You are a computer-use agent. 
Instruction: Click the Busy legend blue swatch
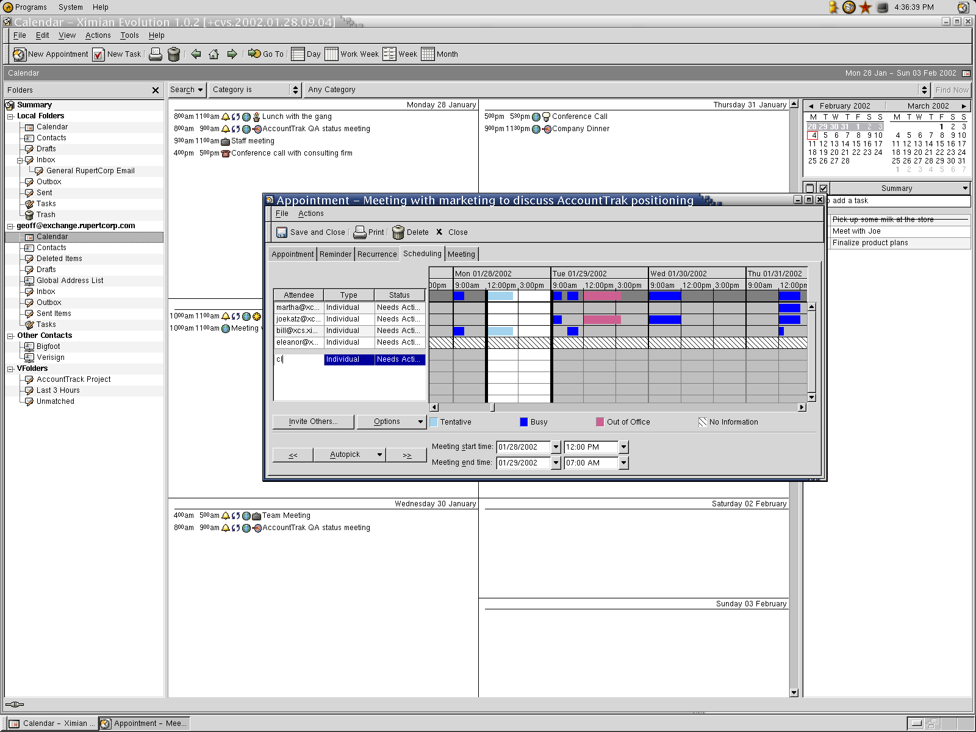pyautogui.click(x=523, y=422)
